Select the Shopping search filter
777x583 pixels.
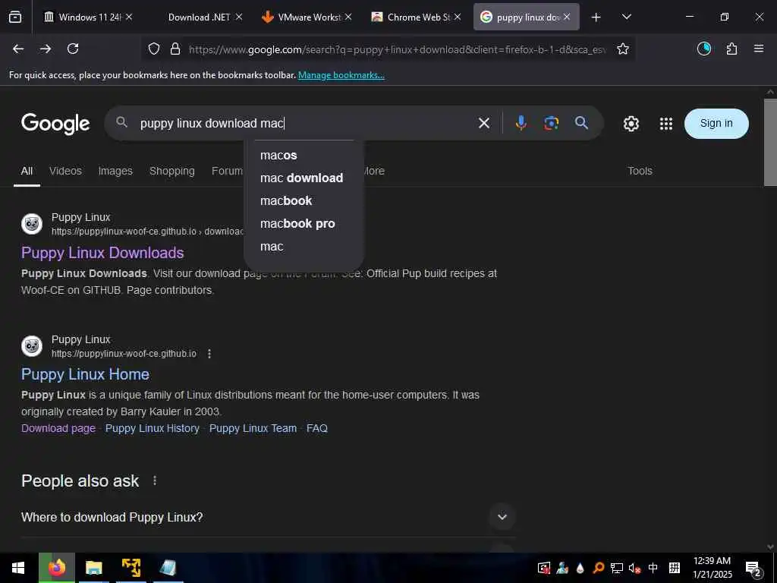pos(172,171)
